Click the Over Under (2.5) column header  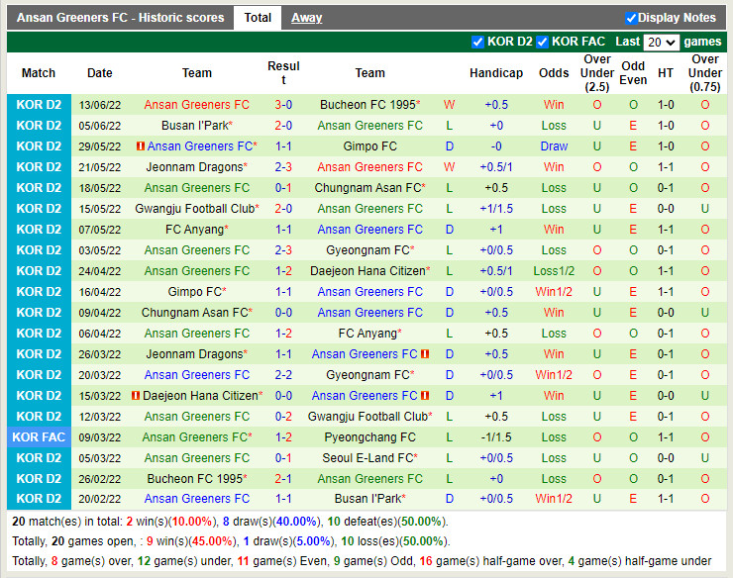tap(597, 73)
